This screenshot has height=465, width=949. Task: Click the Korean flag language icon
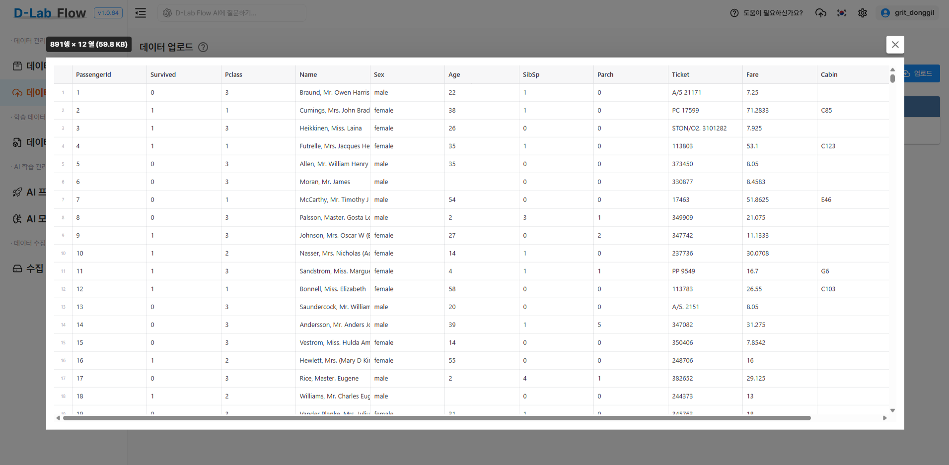coord(842,13)
